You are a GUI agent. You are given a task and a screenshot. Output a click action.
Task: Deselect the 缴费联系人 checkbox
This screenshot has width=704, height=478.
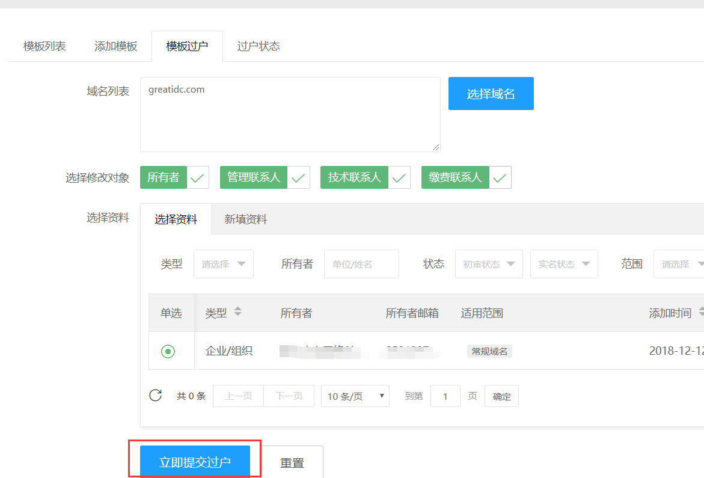(x=500, y=177)
